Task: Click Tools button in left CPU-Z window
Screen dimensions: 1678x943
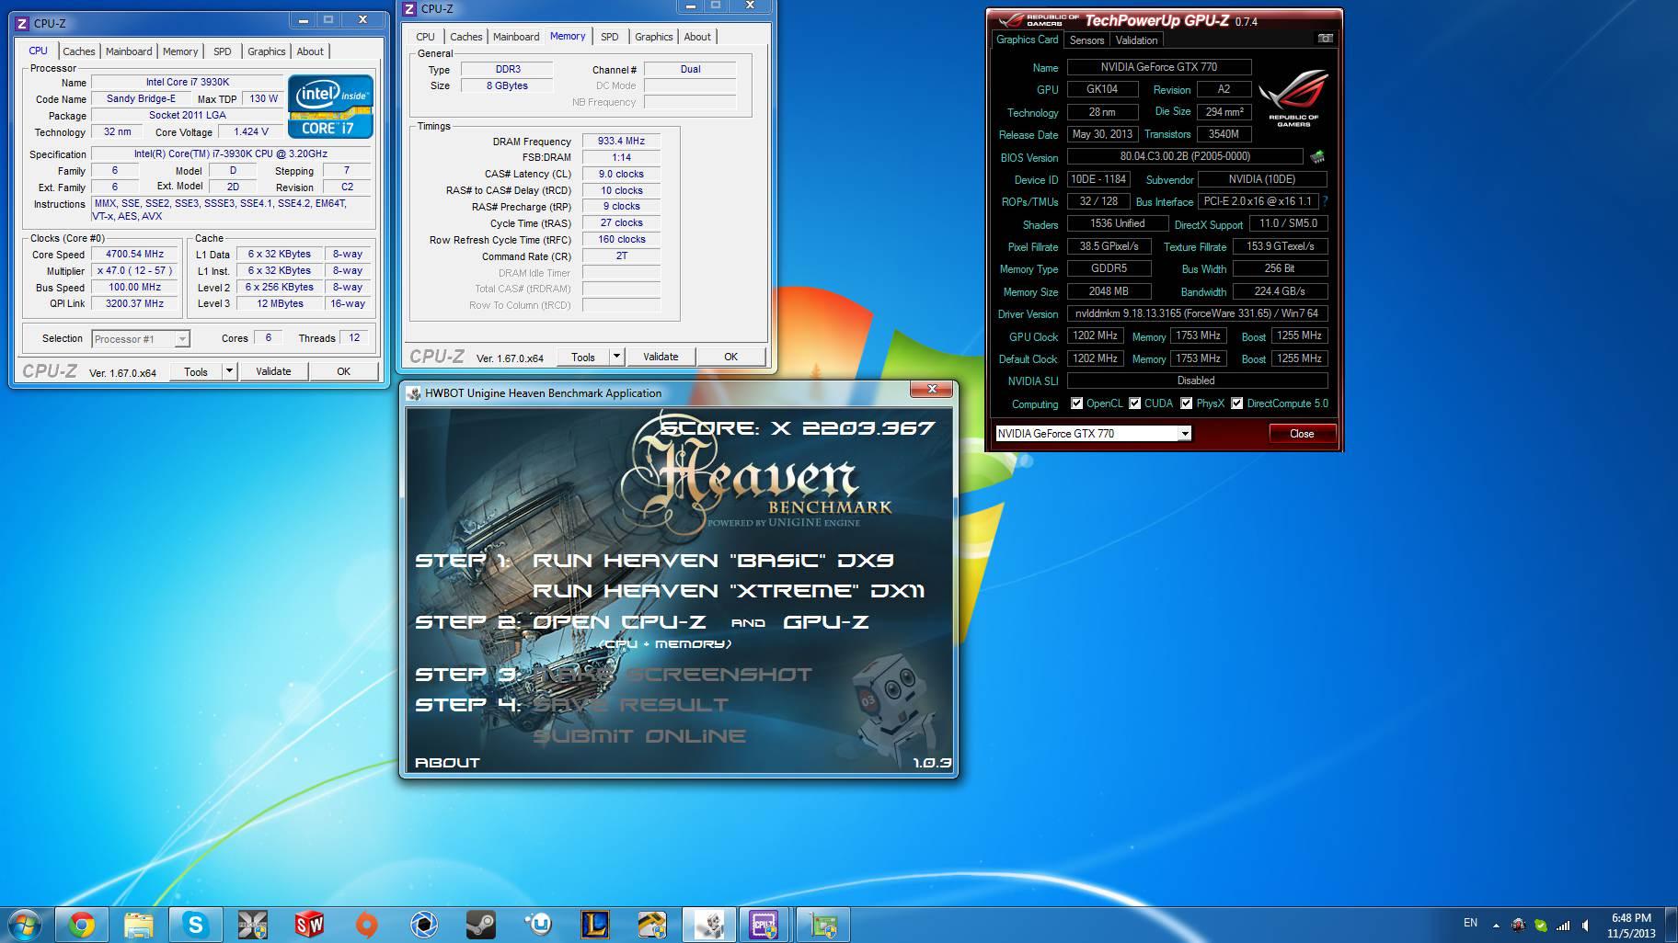Action: (196, 371)
